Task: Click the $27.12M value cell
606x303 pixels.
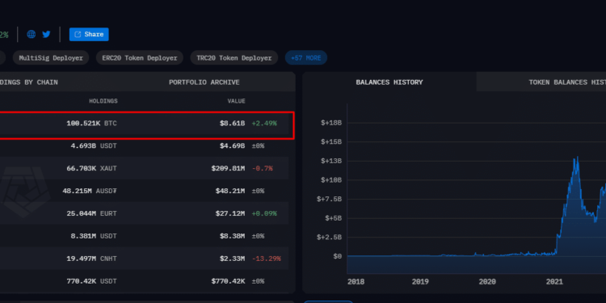Action: [x=230, y=213]
